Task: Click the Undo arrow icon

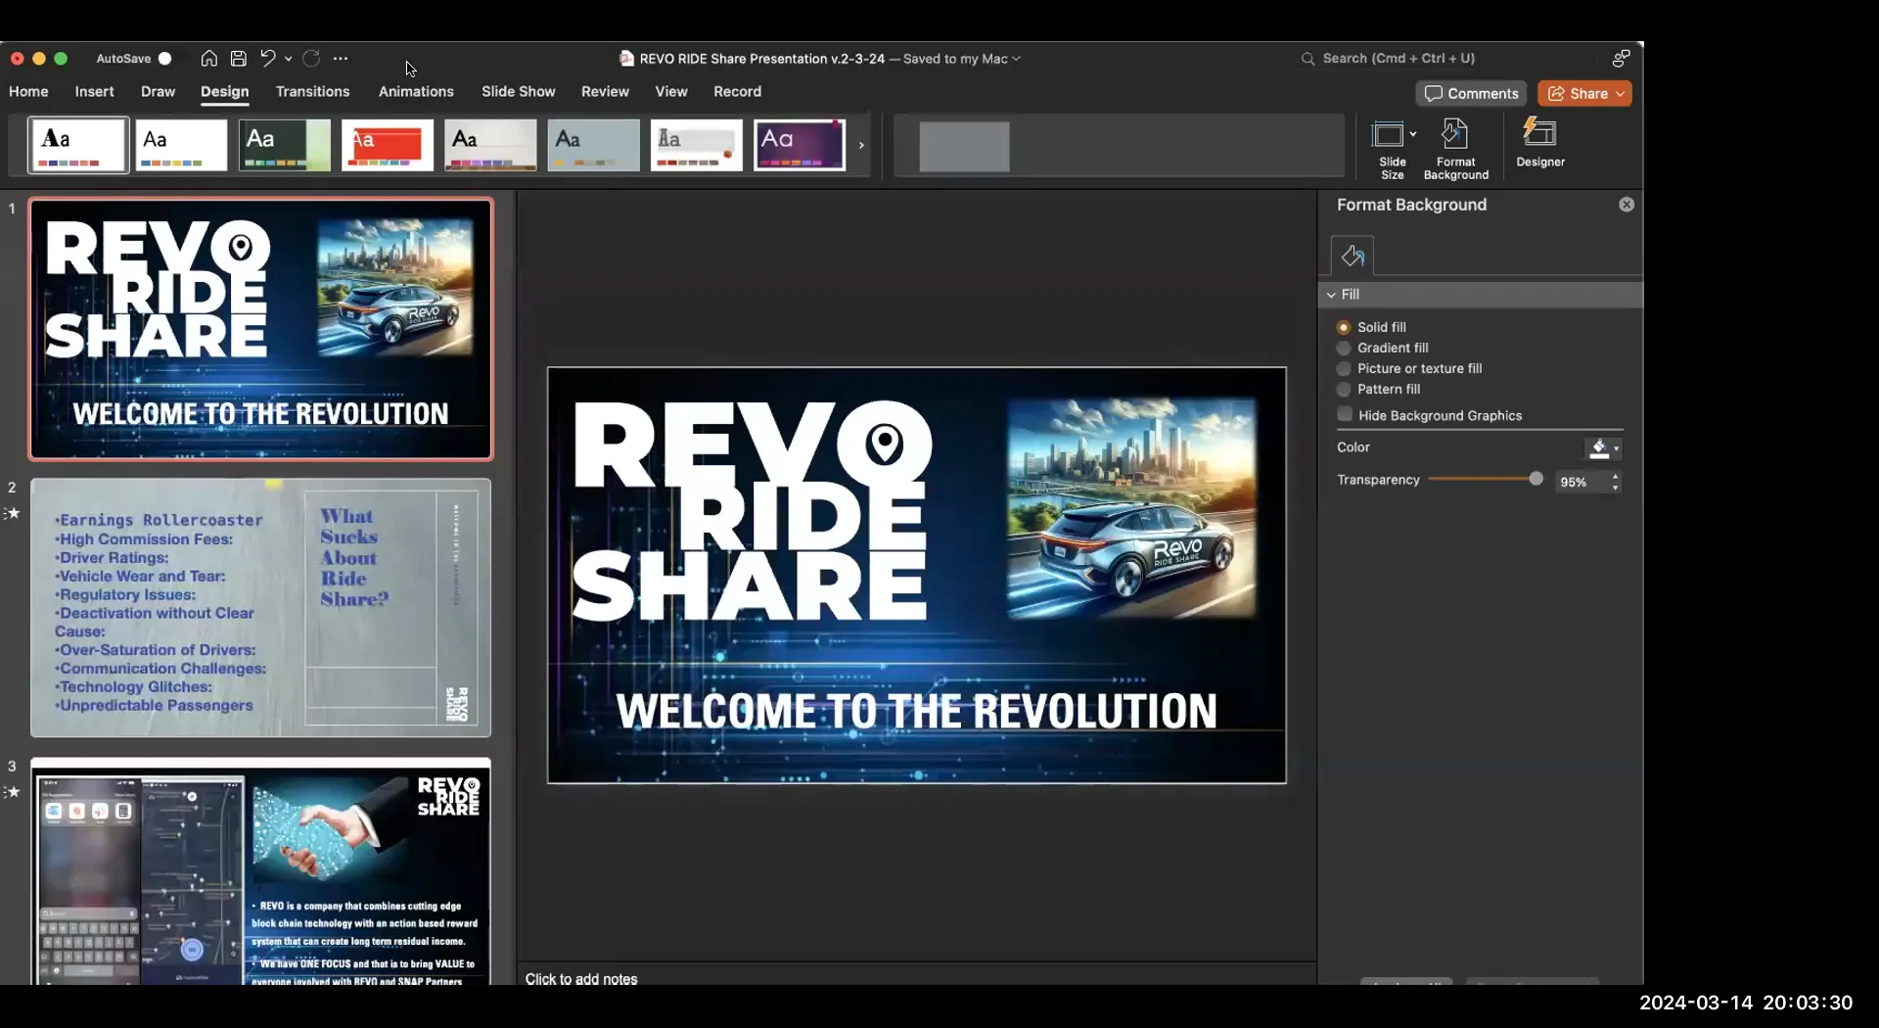Action: 267,59
